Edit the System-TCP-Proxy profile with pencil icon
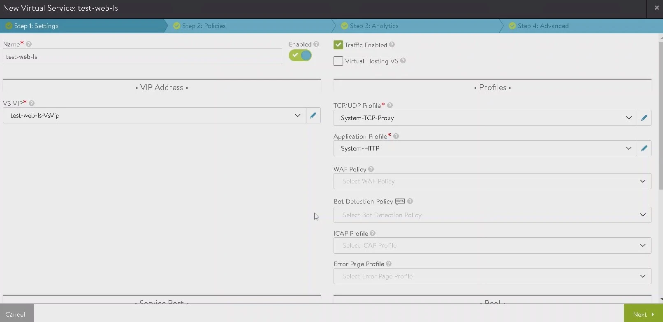Viewport: 663px width, 322px height. (x=644, y=118)
